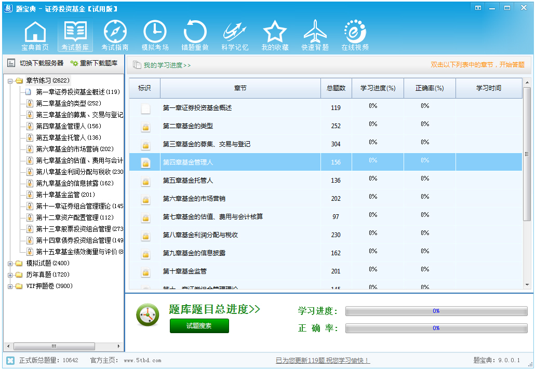Expand 模拟试题 (2400) node
Image resolution: width=536 pixels, height=371 pixels.
10,264
